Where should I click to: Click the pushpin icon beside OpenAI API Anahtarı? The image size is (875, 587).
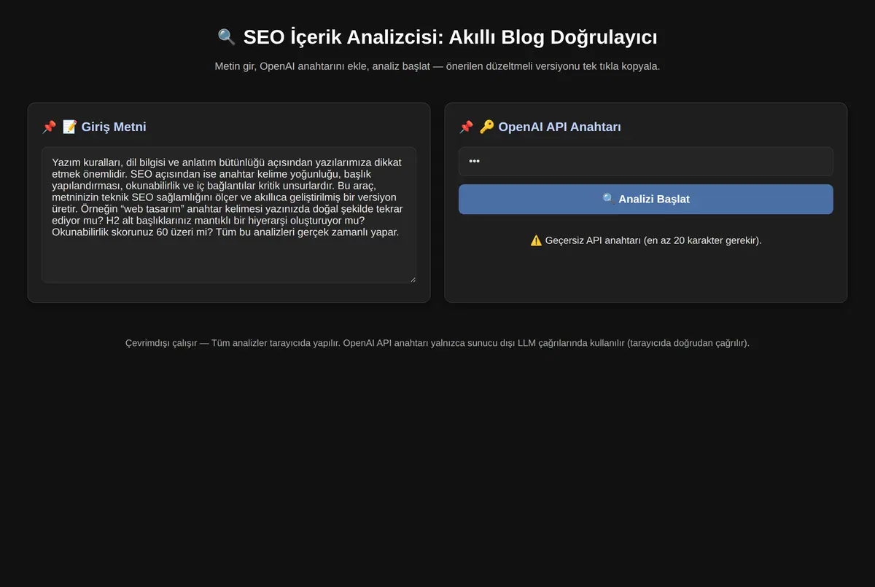[x=466, y=127]
